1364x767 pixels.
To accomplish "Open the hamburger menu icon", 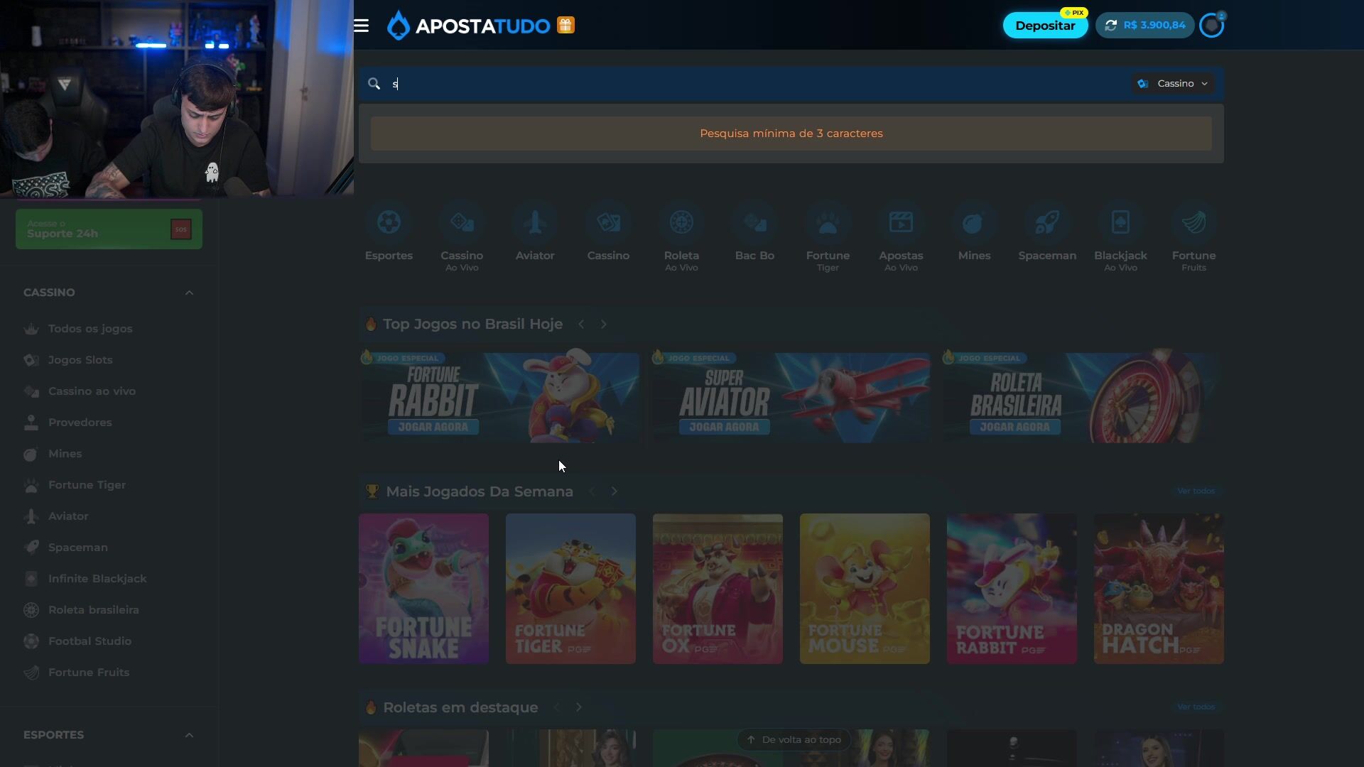I will coord(361,26).
